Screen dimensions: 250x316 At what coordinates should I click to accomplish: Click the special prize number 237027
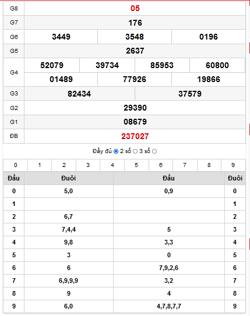pyautogui.click(x=135, y=136)
